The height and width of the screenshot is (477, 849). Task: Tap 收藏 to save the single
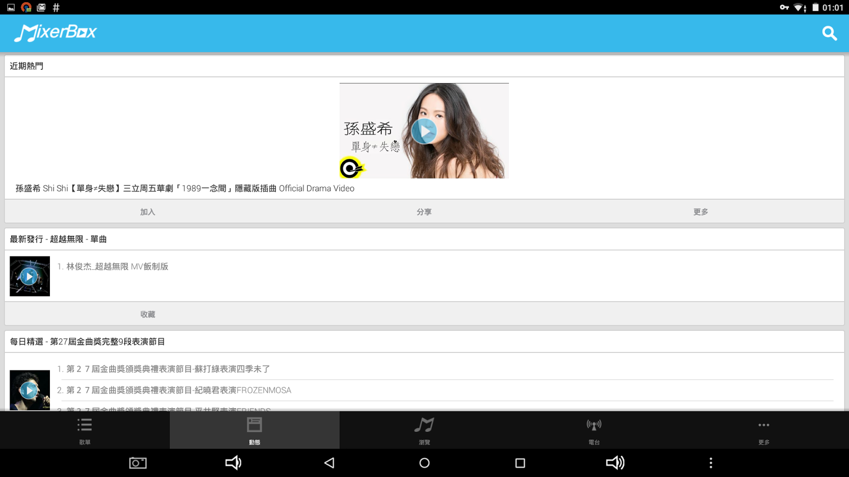148,314
